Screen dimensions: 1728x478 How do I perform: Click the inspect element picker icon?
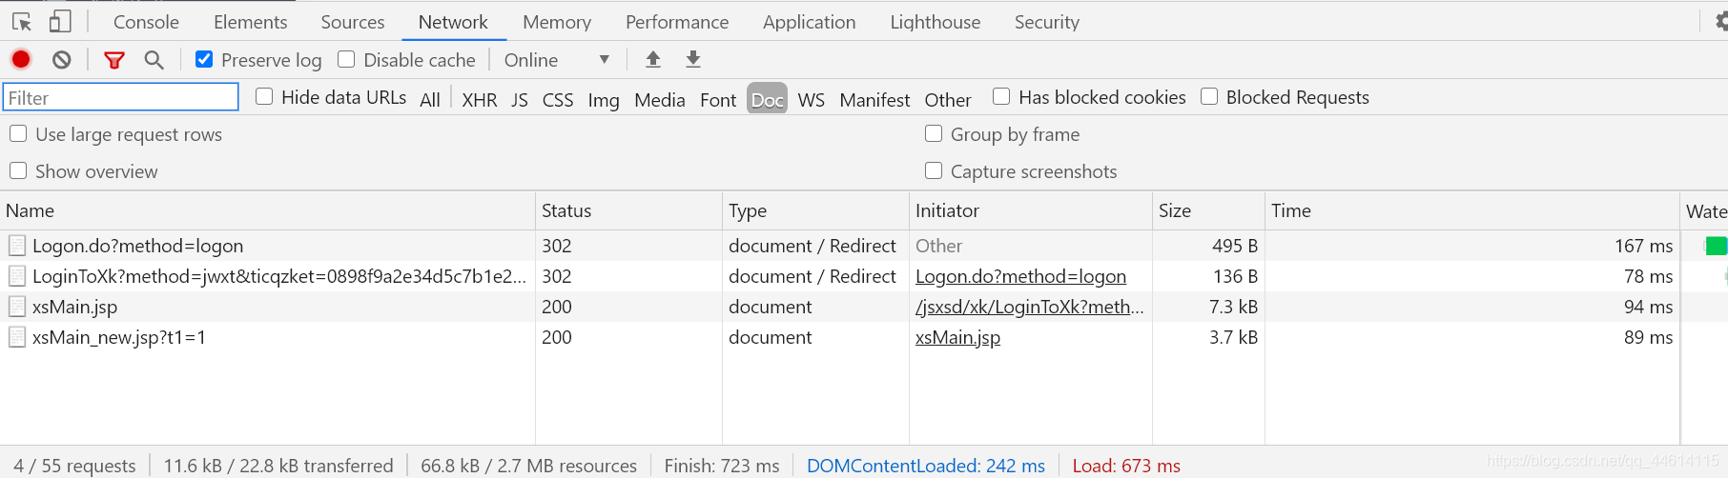point(22,21)
